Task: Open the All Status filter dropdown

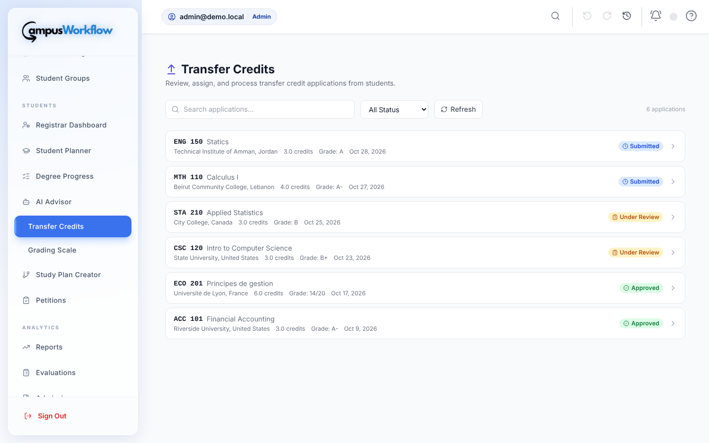Action: (394, 109)
